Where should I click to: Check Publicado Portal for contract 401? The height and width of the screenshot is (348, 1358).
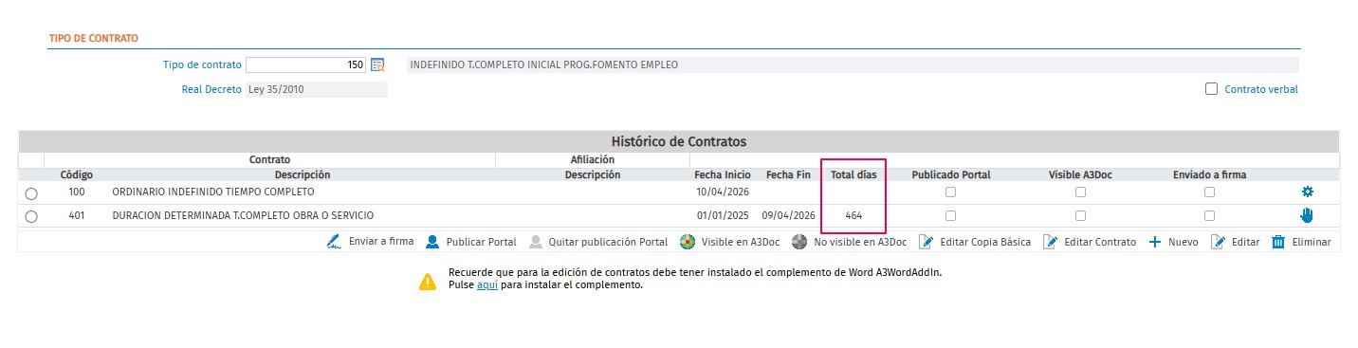(950, 216)
